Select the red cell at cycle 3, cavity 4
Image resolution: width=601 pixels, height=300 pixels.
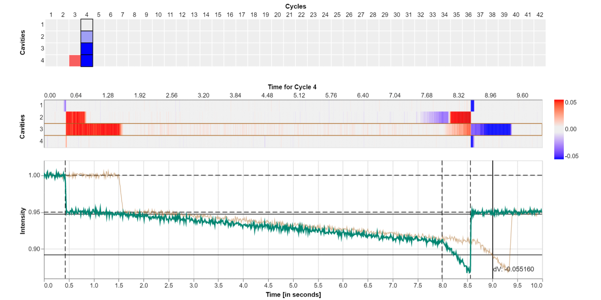tap(75, 60)
